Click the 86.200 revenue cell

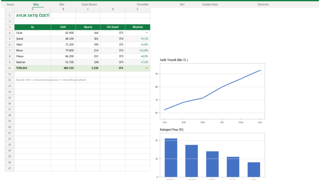click(x=63, y=56)
